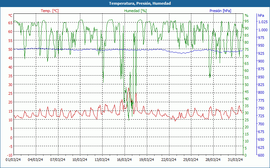Click the blue 'hPa' unit label on pressure axis
270x168 pixels.
261,15
